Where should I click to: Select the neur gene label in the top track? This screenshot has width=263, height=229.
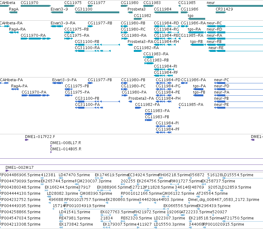coord(211,3)
